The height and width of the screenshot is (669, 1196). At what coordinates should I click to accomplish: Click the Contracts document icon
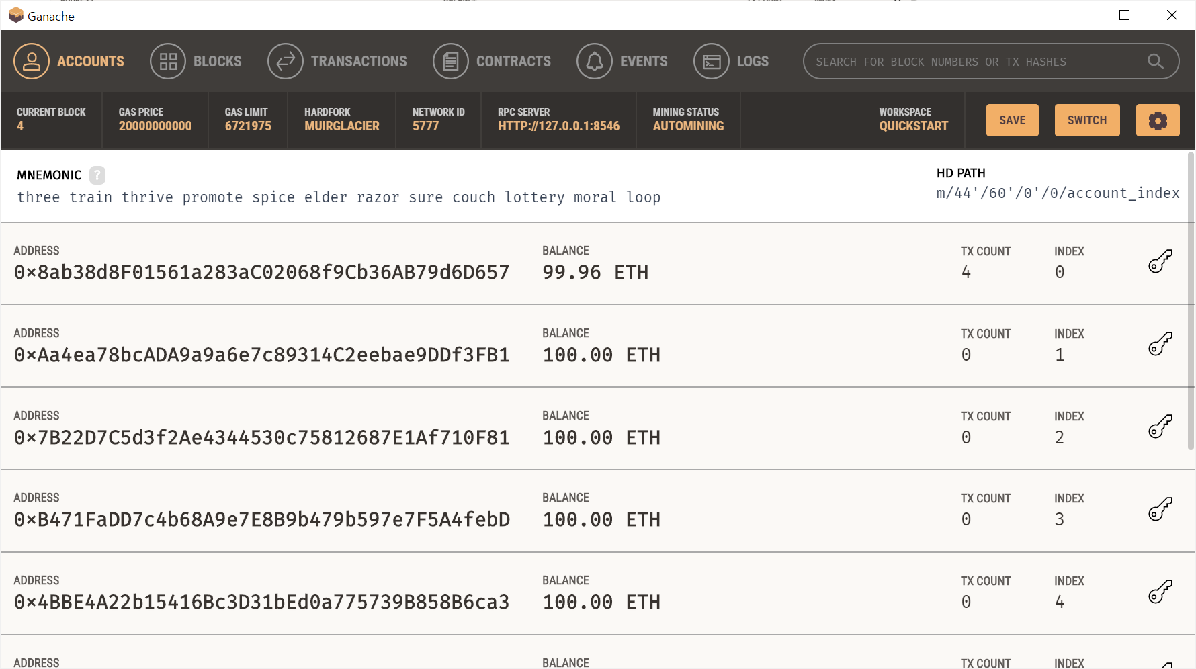click(451, 61)
